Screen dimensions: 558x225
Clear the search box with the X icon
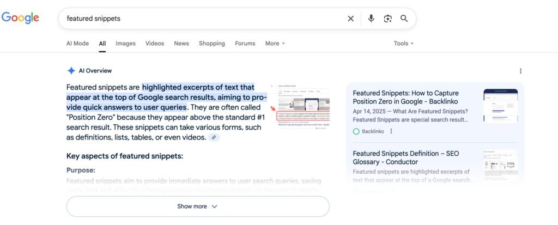350,19
